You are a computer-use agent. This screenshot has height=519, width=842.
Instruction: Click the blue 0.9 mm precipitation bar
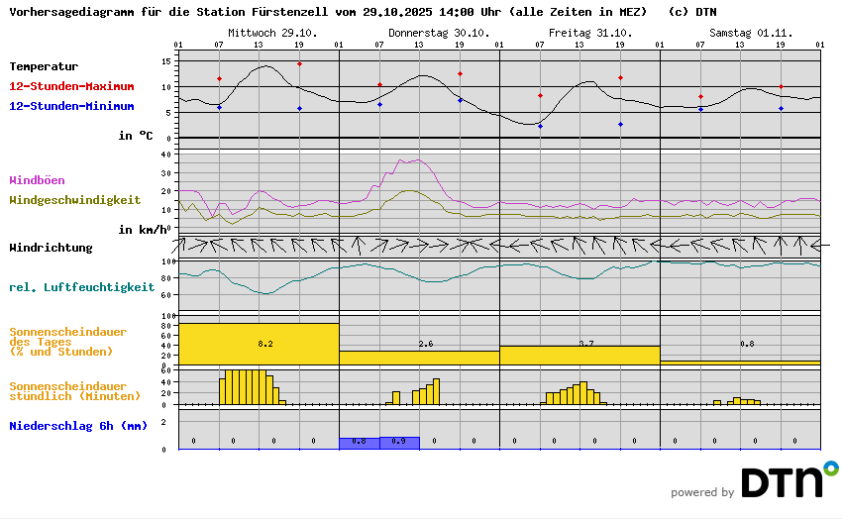tap(399, 443)
